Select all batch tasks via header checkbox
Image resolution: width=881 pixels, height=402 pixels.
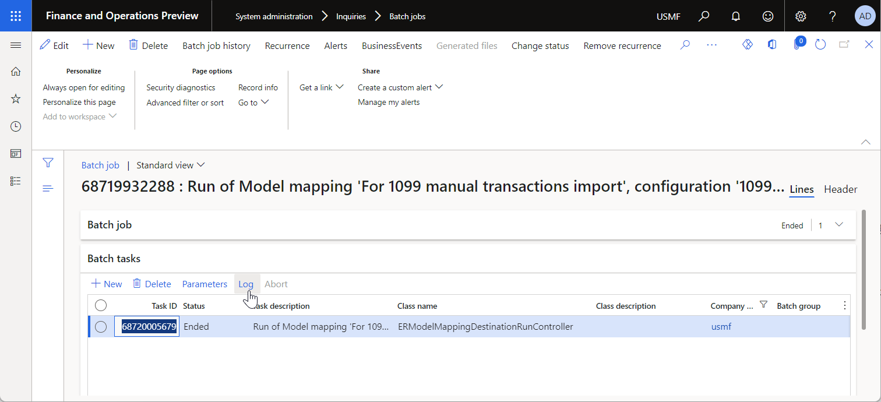[x=100, y=305]
